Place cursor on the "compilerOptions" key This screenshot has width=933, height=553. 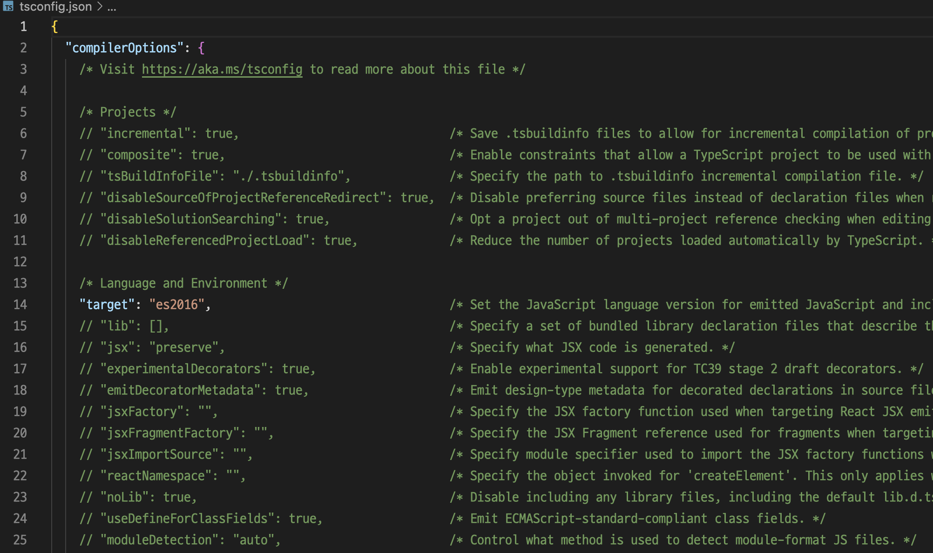point(124,48)
